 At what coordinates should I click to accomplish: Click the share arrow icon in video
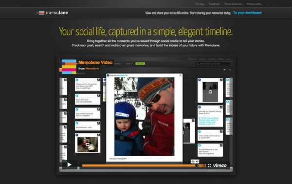230,70
